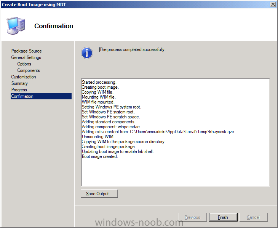This screenshot has width=278, height=228.
Task: Click 'Updating boot image to enable lab shell.'
Action: coord(118,151)
